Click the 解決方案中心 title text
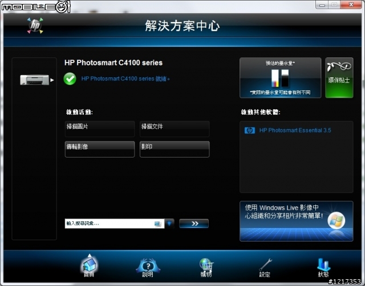 (x=182, y=26)
